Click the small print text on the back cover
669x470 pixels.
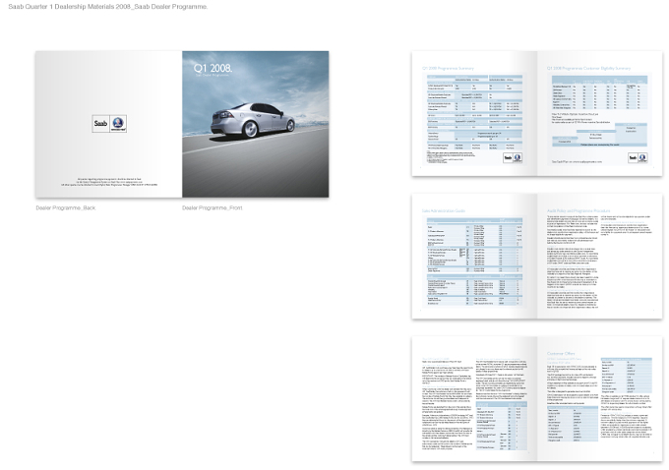[109, 182]
